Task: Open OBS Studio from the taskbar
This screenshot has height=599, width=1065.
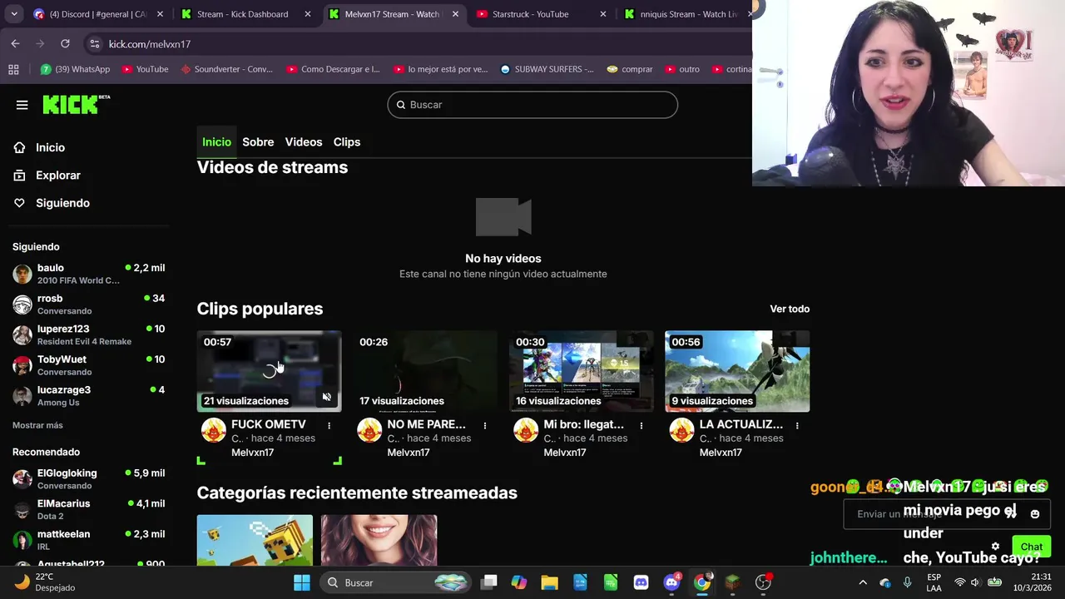Action: point(763,582)
